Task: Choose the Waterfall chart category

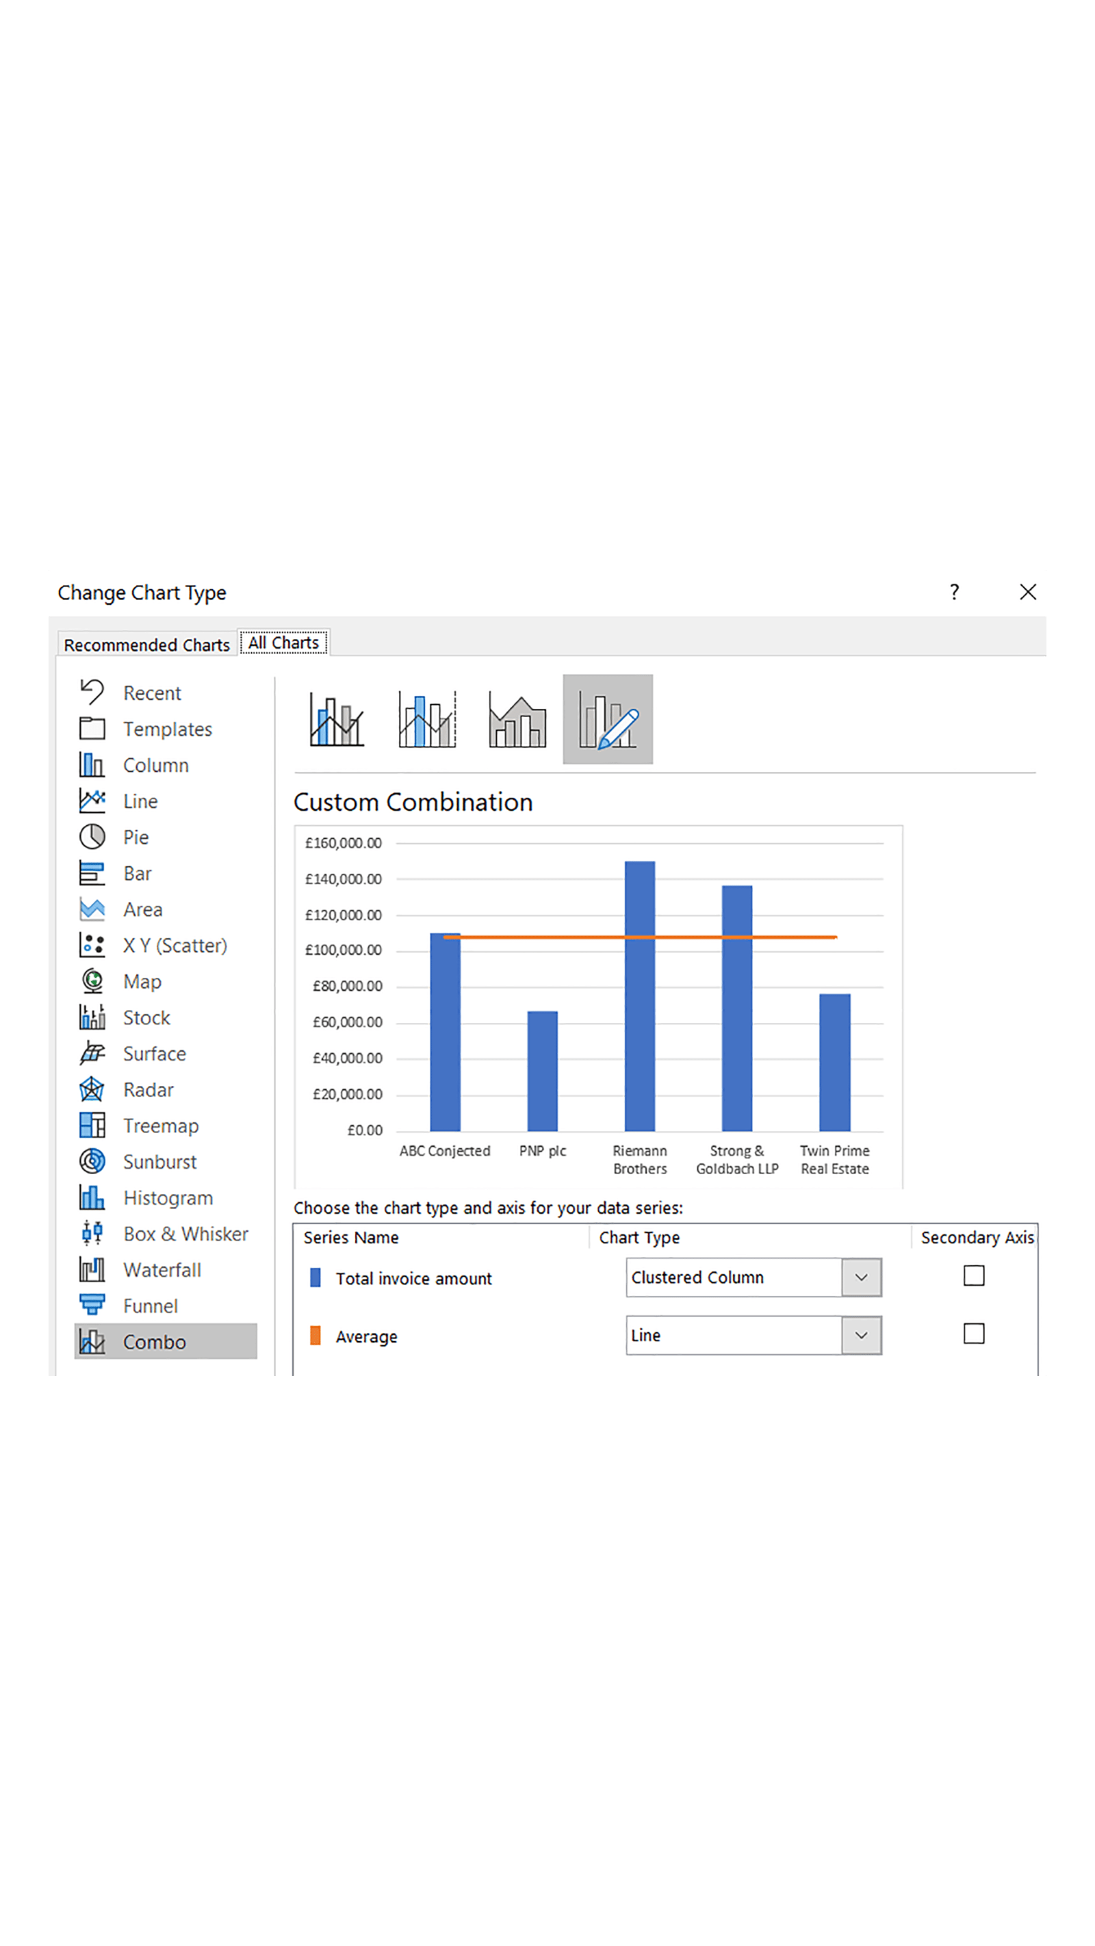Action: pos(162,1270)
